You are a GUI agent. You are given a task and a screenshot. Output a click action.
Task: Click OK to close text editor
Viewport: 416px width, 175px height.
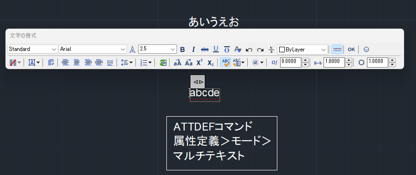pos(351,50)
